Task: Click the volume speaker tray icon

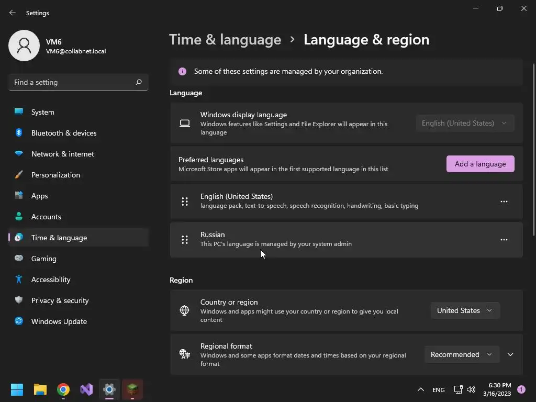Action: [471, 389]
